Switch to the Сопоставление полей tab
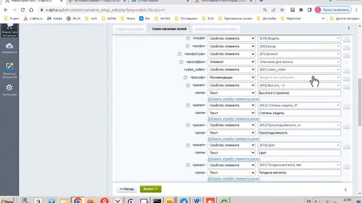This screenshot has height=203, width=362. pos(169,29)
